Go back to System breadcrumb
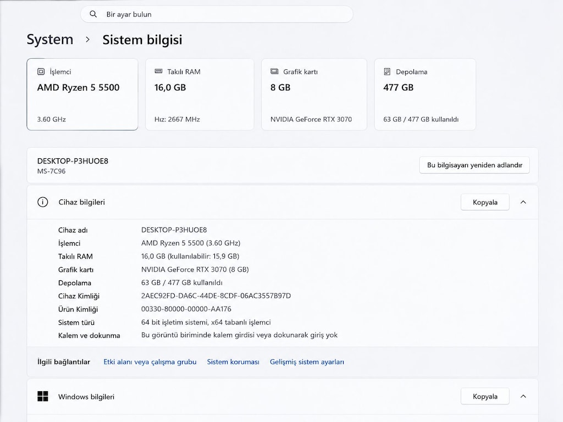This screenshot has width=563, height=422. click(x=50, y=40)
